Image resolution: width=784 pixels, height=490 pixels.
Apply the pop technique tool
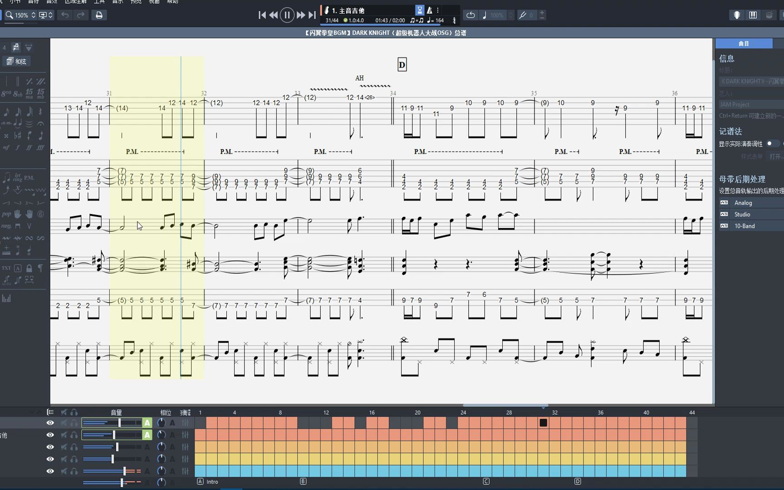pyautogui.click(x=6, y=214)
